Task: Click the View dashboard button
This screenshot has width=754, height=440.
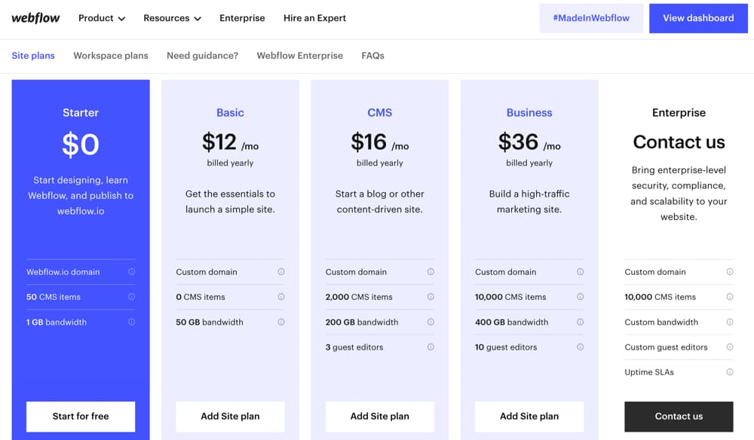Action: [x=698, y=17]
